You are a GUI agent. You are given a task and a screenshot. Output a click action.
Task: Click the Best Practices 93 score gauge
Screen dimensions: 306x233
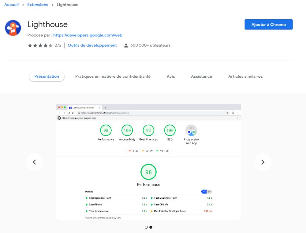click(x=148, y=130)
